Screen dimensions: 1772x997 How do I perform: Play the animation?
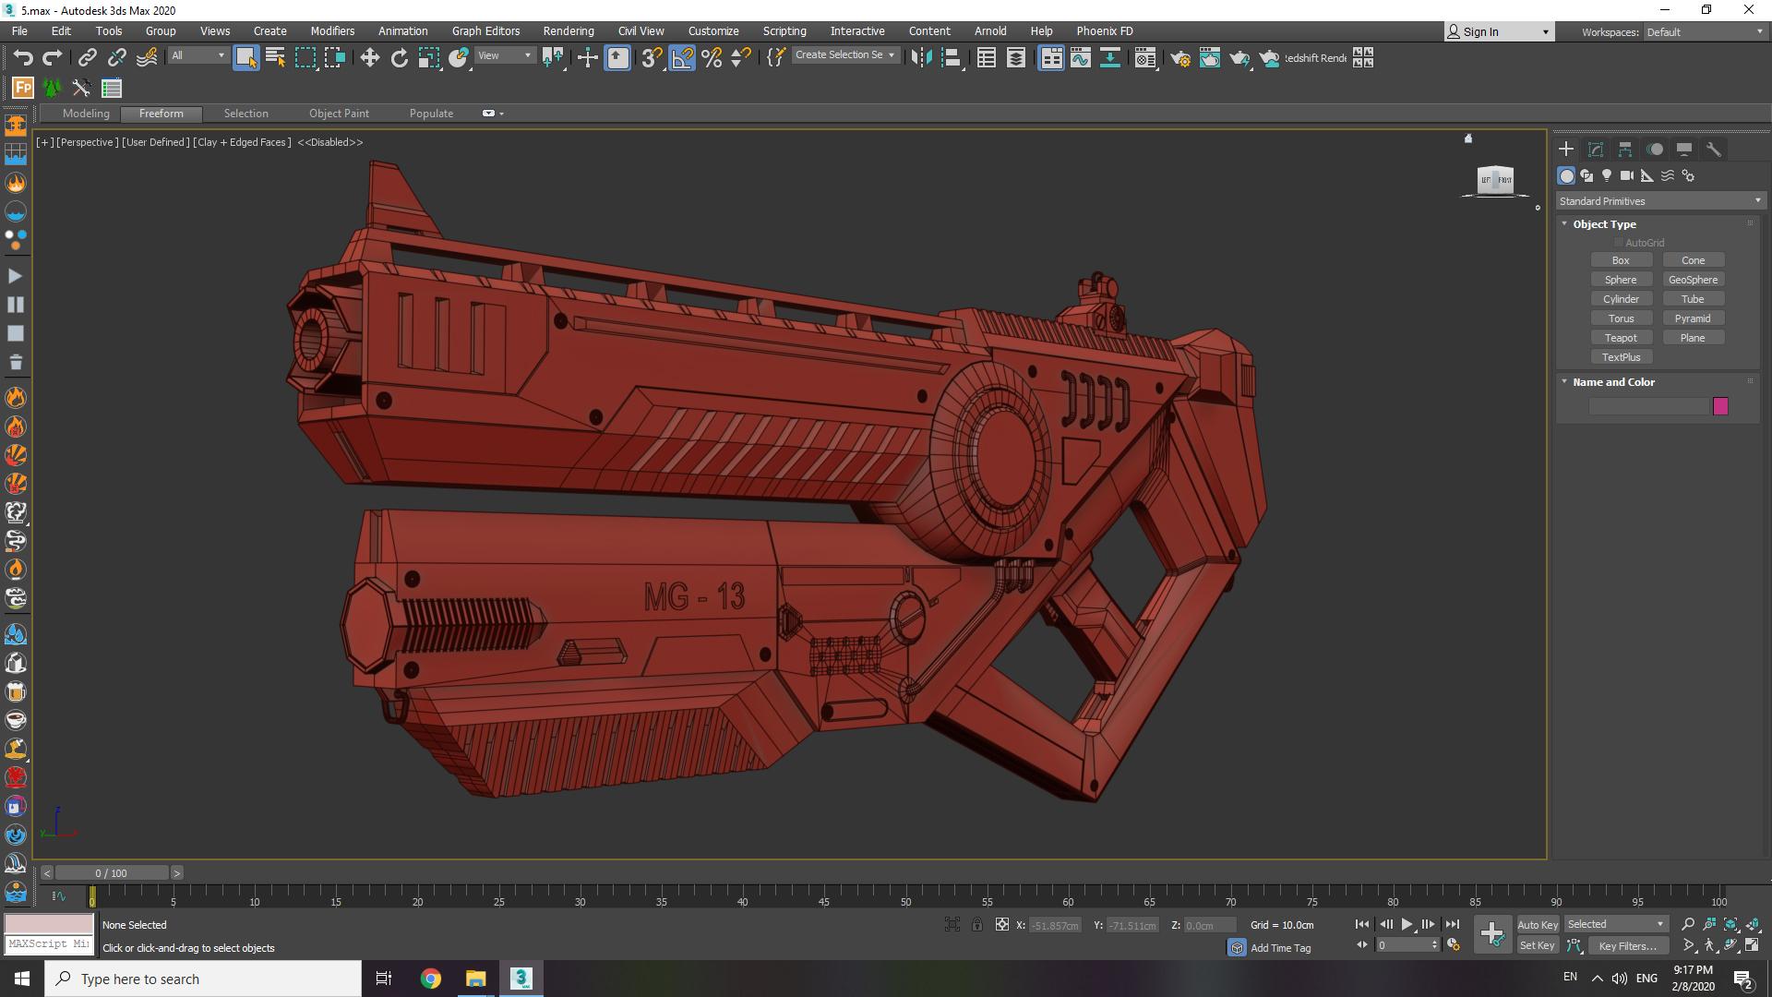click(1407, 924)
